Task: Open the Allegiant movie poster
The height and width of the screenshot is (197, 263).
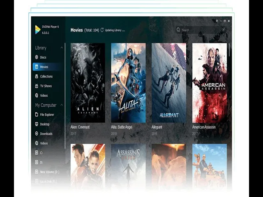Action: pos(169,83)
